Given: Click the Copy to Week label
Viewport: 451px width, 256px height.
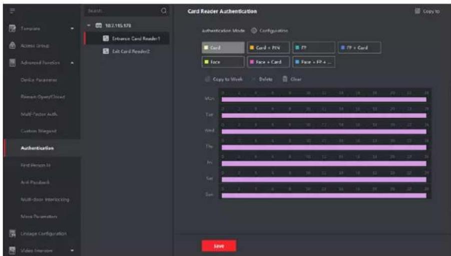Looking at the screenshot, I should click(x=228, y=79).
